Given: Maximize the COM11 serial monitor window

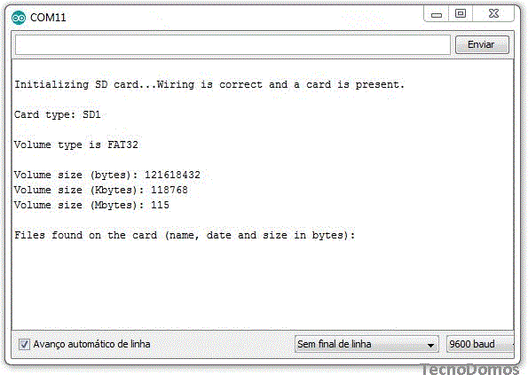Looking at the screenshot, I should tap(461, 14).
